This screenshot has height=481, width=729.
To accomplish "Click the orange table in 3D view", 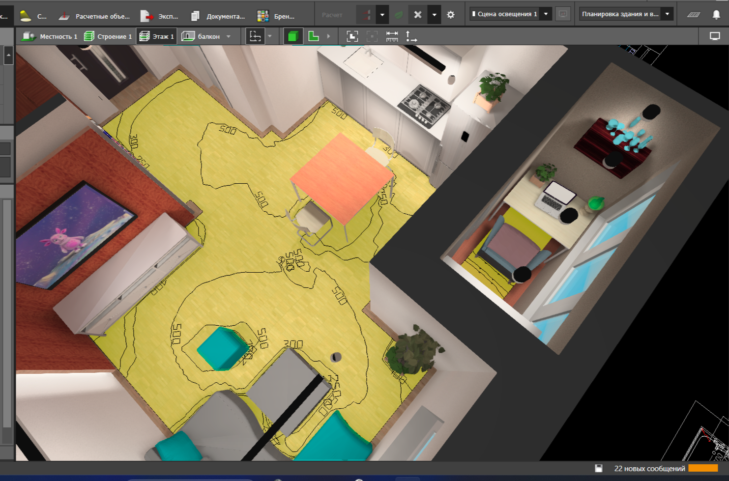I will pos(343,178).
